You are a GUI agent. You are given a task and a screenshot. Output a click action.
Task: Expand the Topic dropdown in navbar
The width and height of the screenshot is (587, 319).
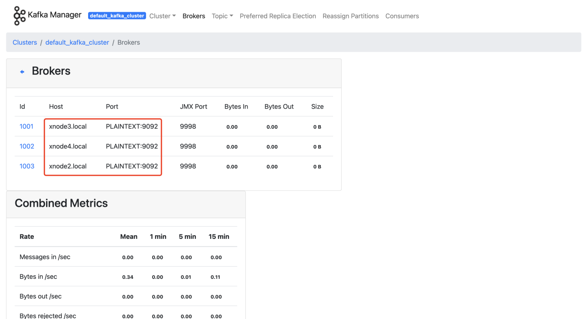point(222,16)
